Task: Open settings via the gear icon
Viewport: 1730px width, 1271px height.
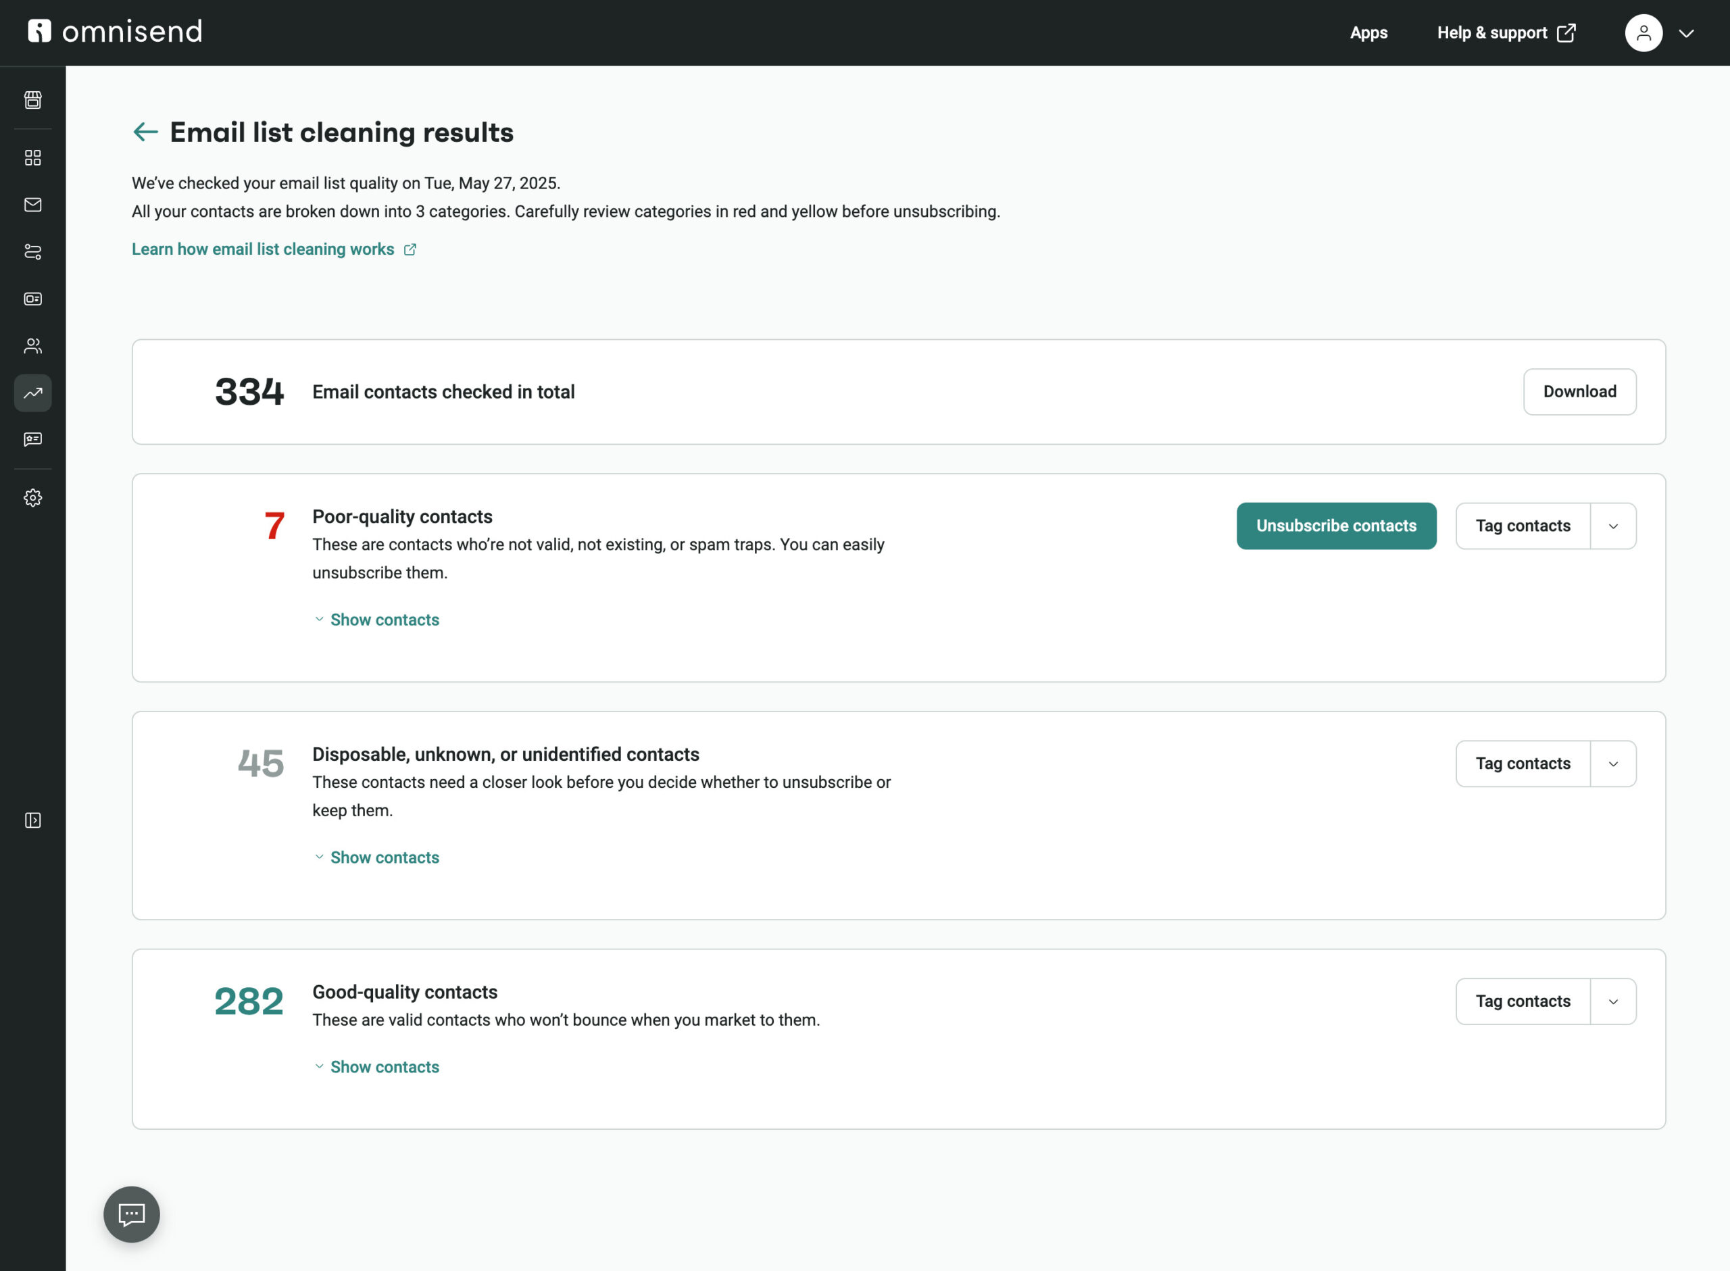Action: 33,497
